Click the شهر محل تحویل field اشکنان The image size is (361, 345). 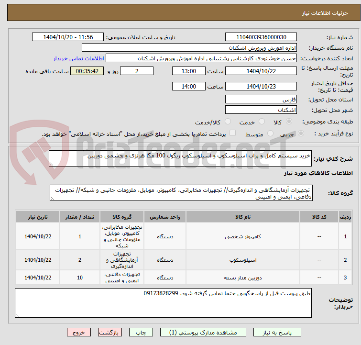tap(261, 110)
